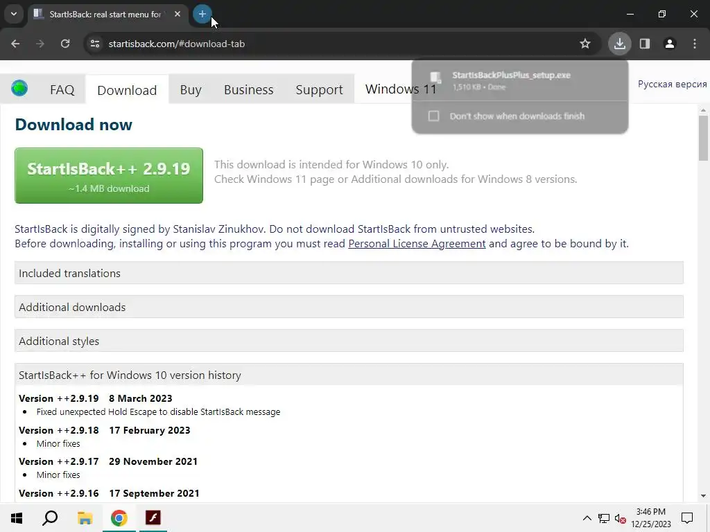The width and height of the screenshot is (710, 532).
Task: Click "Fixed unexpected Hold Escape" bullet text
Action: pos(159,412)
